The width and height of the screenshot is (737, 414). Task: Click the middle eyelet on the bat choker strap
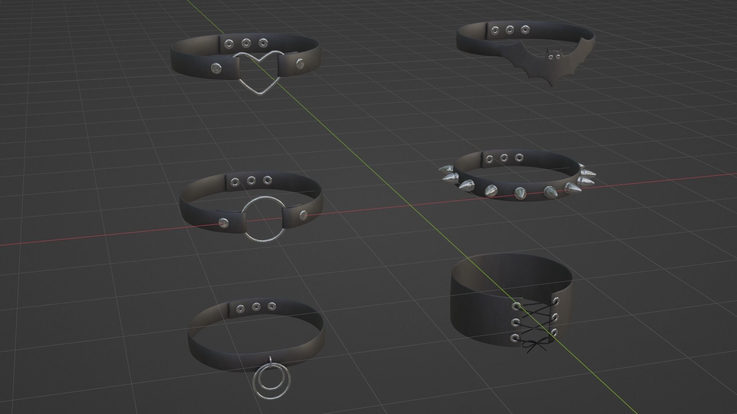click(510, 29)
